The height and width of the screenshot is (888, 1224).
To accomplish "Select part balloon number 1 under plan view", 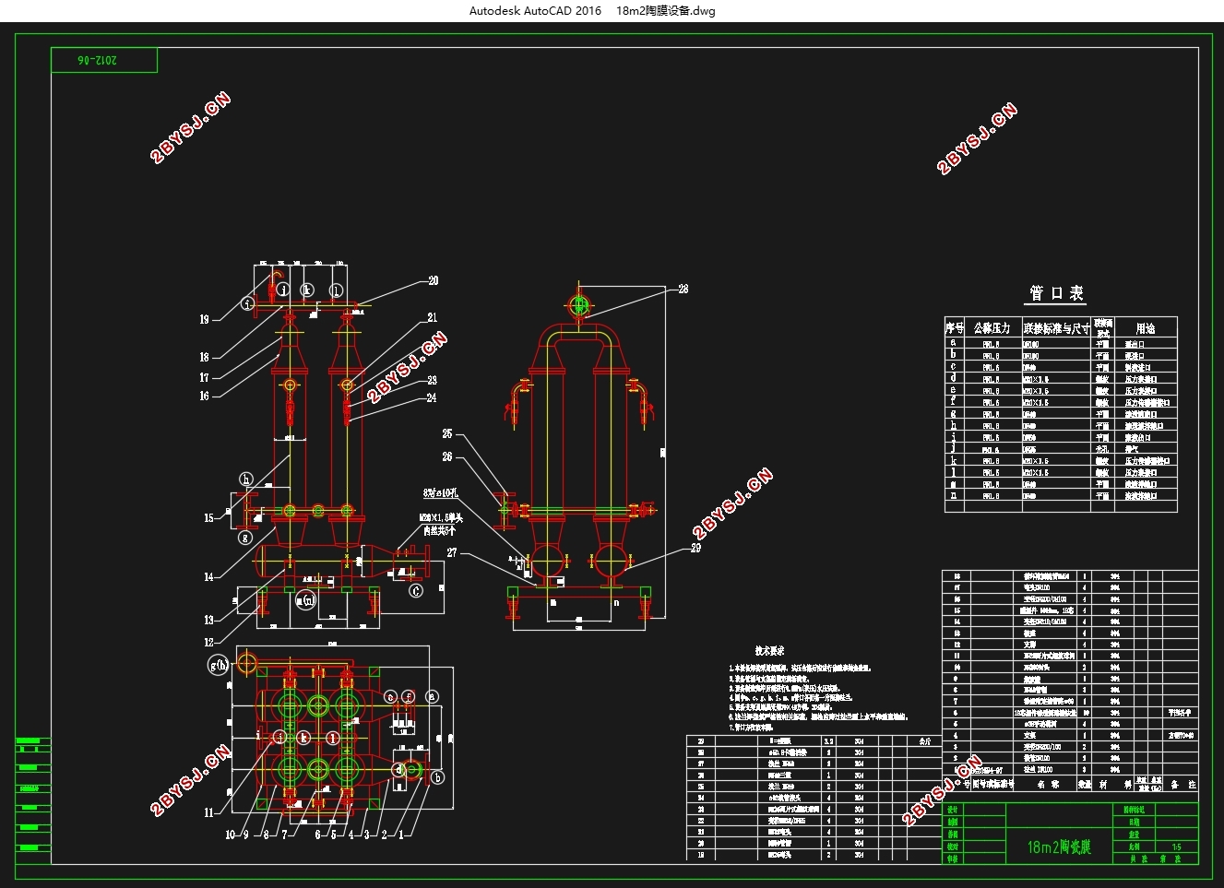I will pos(400,835).
